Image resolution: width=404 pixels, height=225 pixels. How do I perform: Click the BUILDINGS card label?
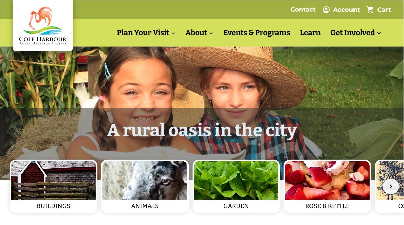click(54, 206)
